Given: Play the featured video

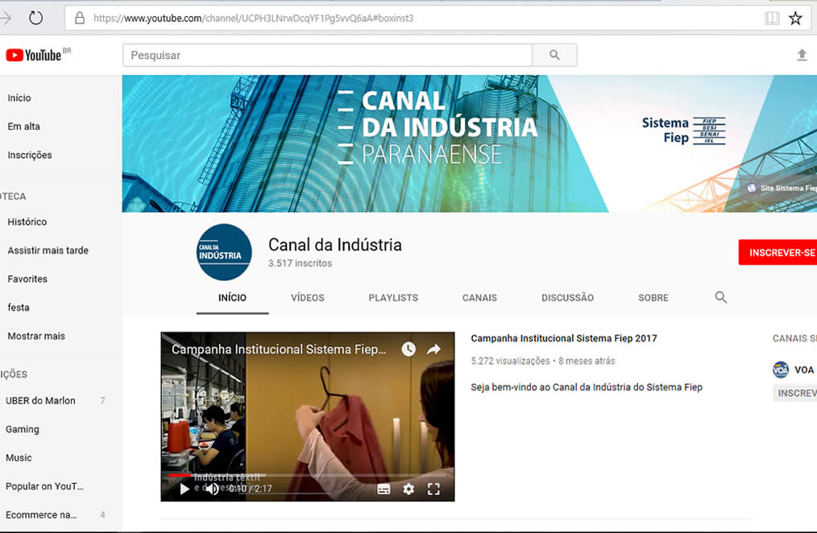Looking at the screenshot, I should click(x=184, y=489).
